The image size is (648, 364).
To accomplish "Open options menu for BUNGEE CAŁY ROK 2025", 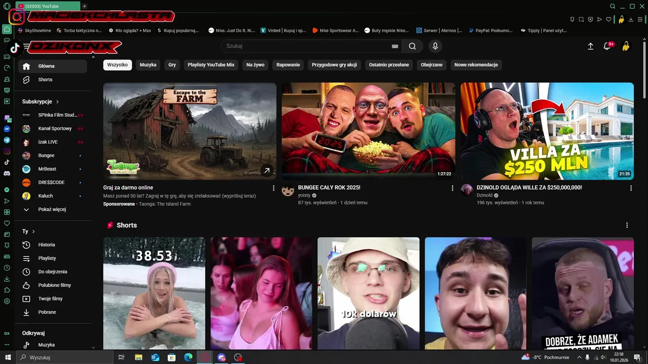I will tap(453, 188).
